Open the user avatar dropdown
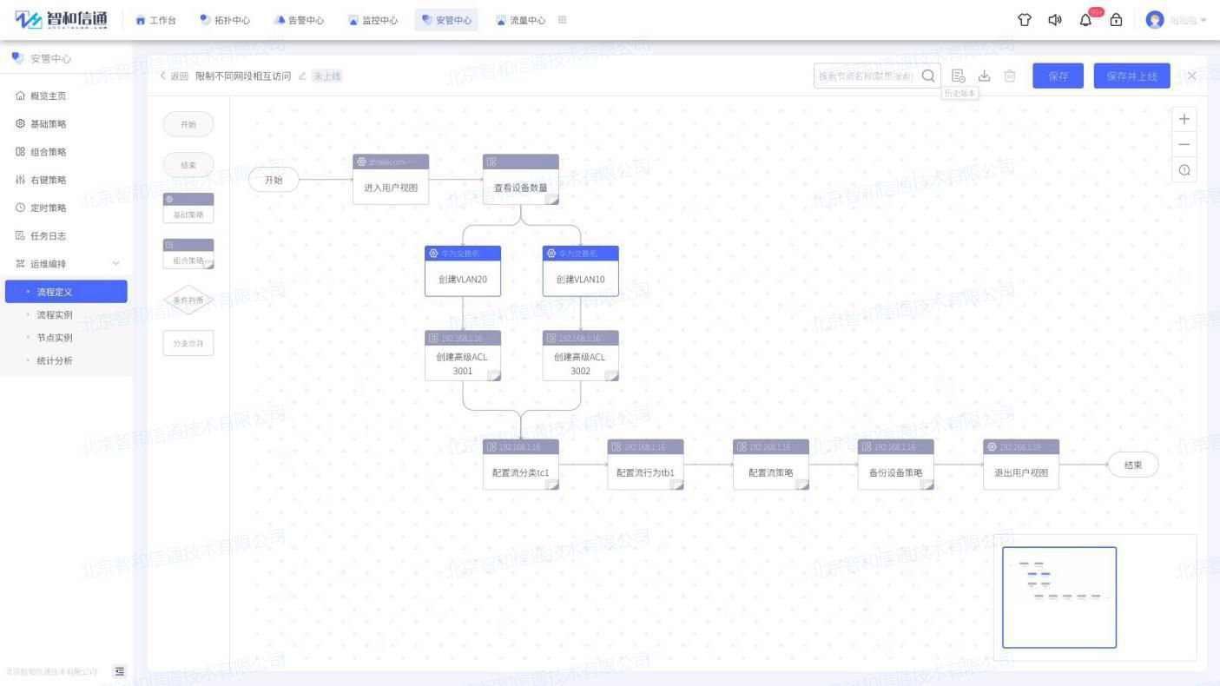Viewport: 1220px width, 686px height. 1177,20
